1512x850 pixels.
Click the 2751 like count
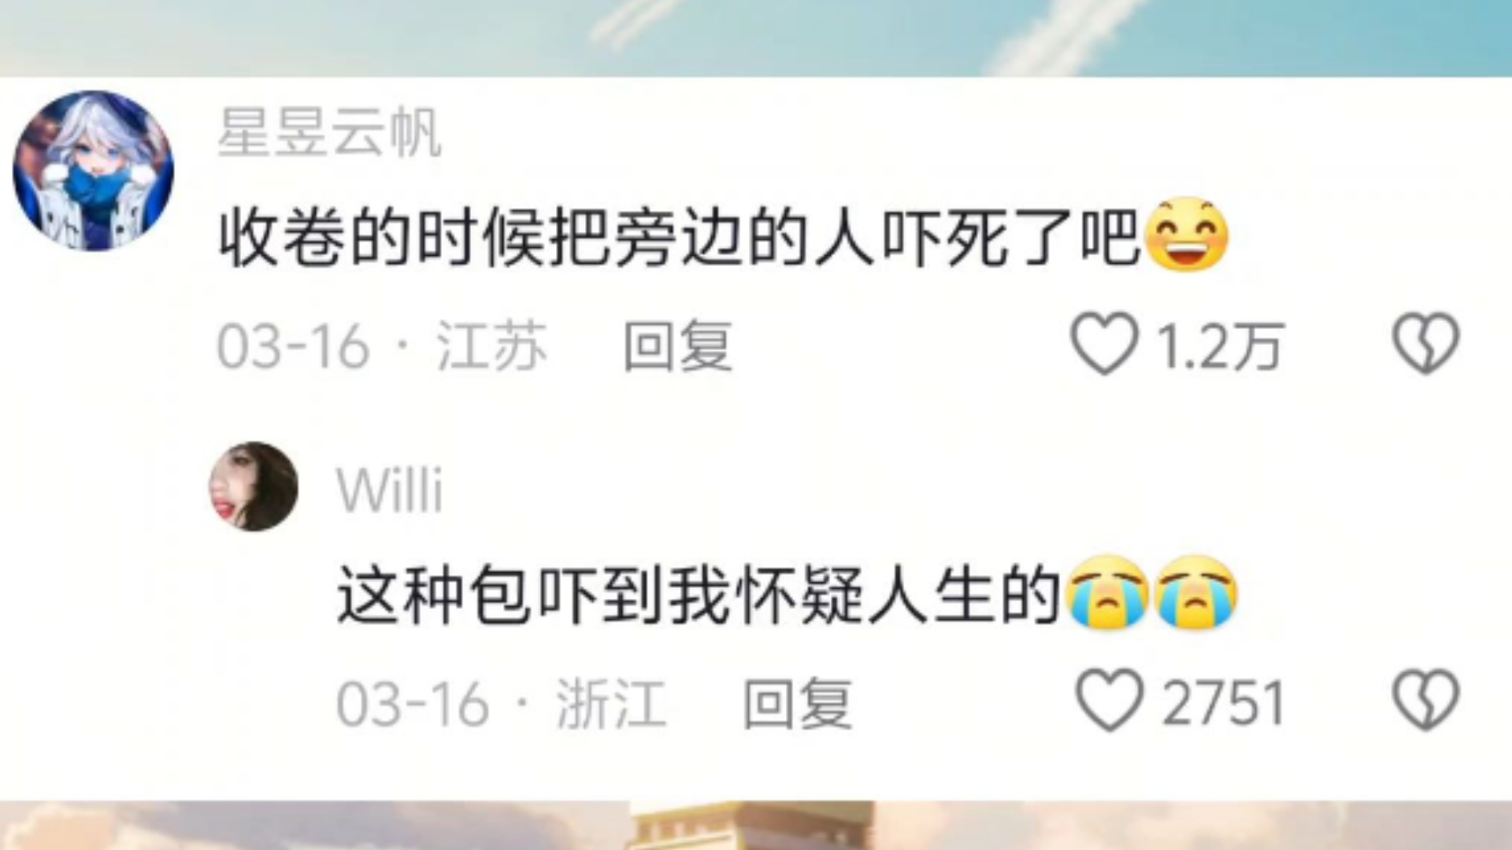tap(1225, 703)
